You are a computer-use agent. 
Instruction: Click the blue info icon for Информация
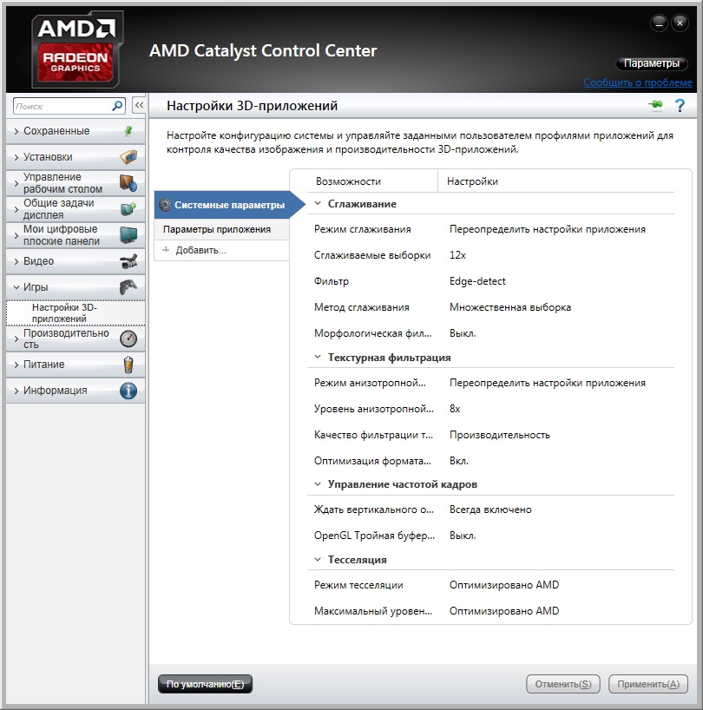click(128, 391)
